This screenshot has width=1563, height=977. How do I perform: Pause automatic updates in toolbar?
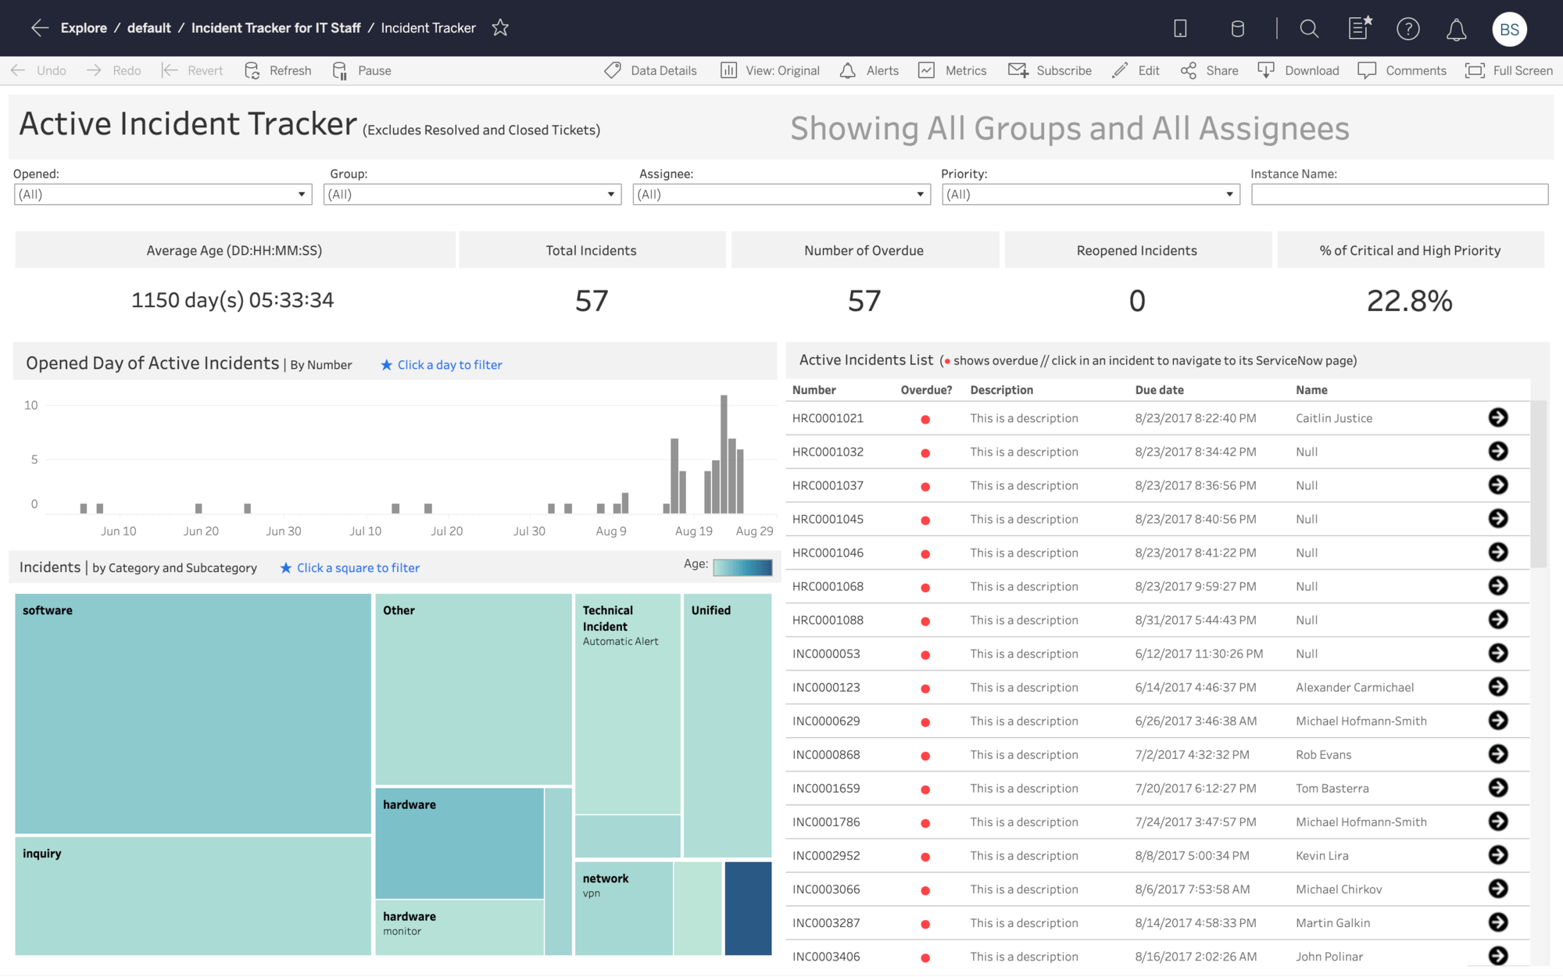[362, 70]
